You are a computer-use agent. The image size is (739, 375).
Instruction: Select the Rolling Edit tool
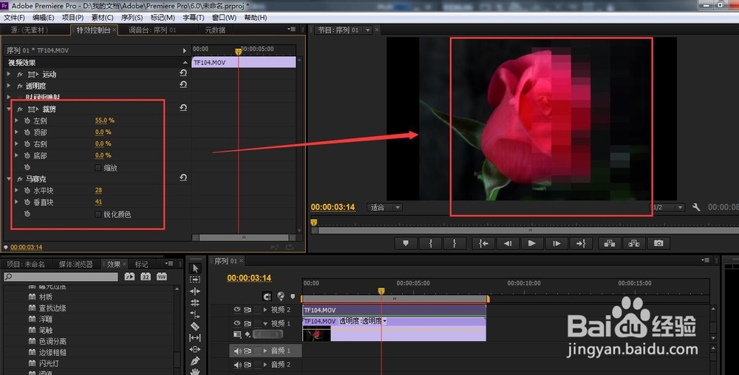(195, 303)
